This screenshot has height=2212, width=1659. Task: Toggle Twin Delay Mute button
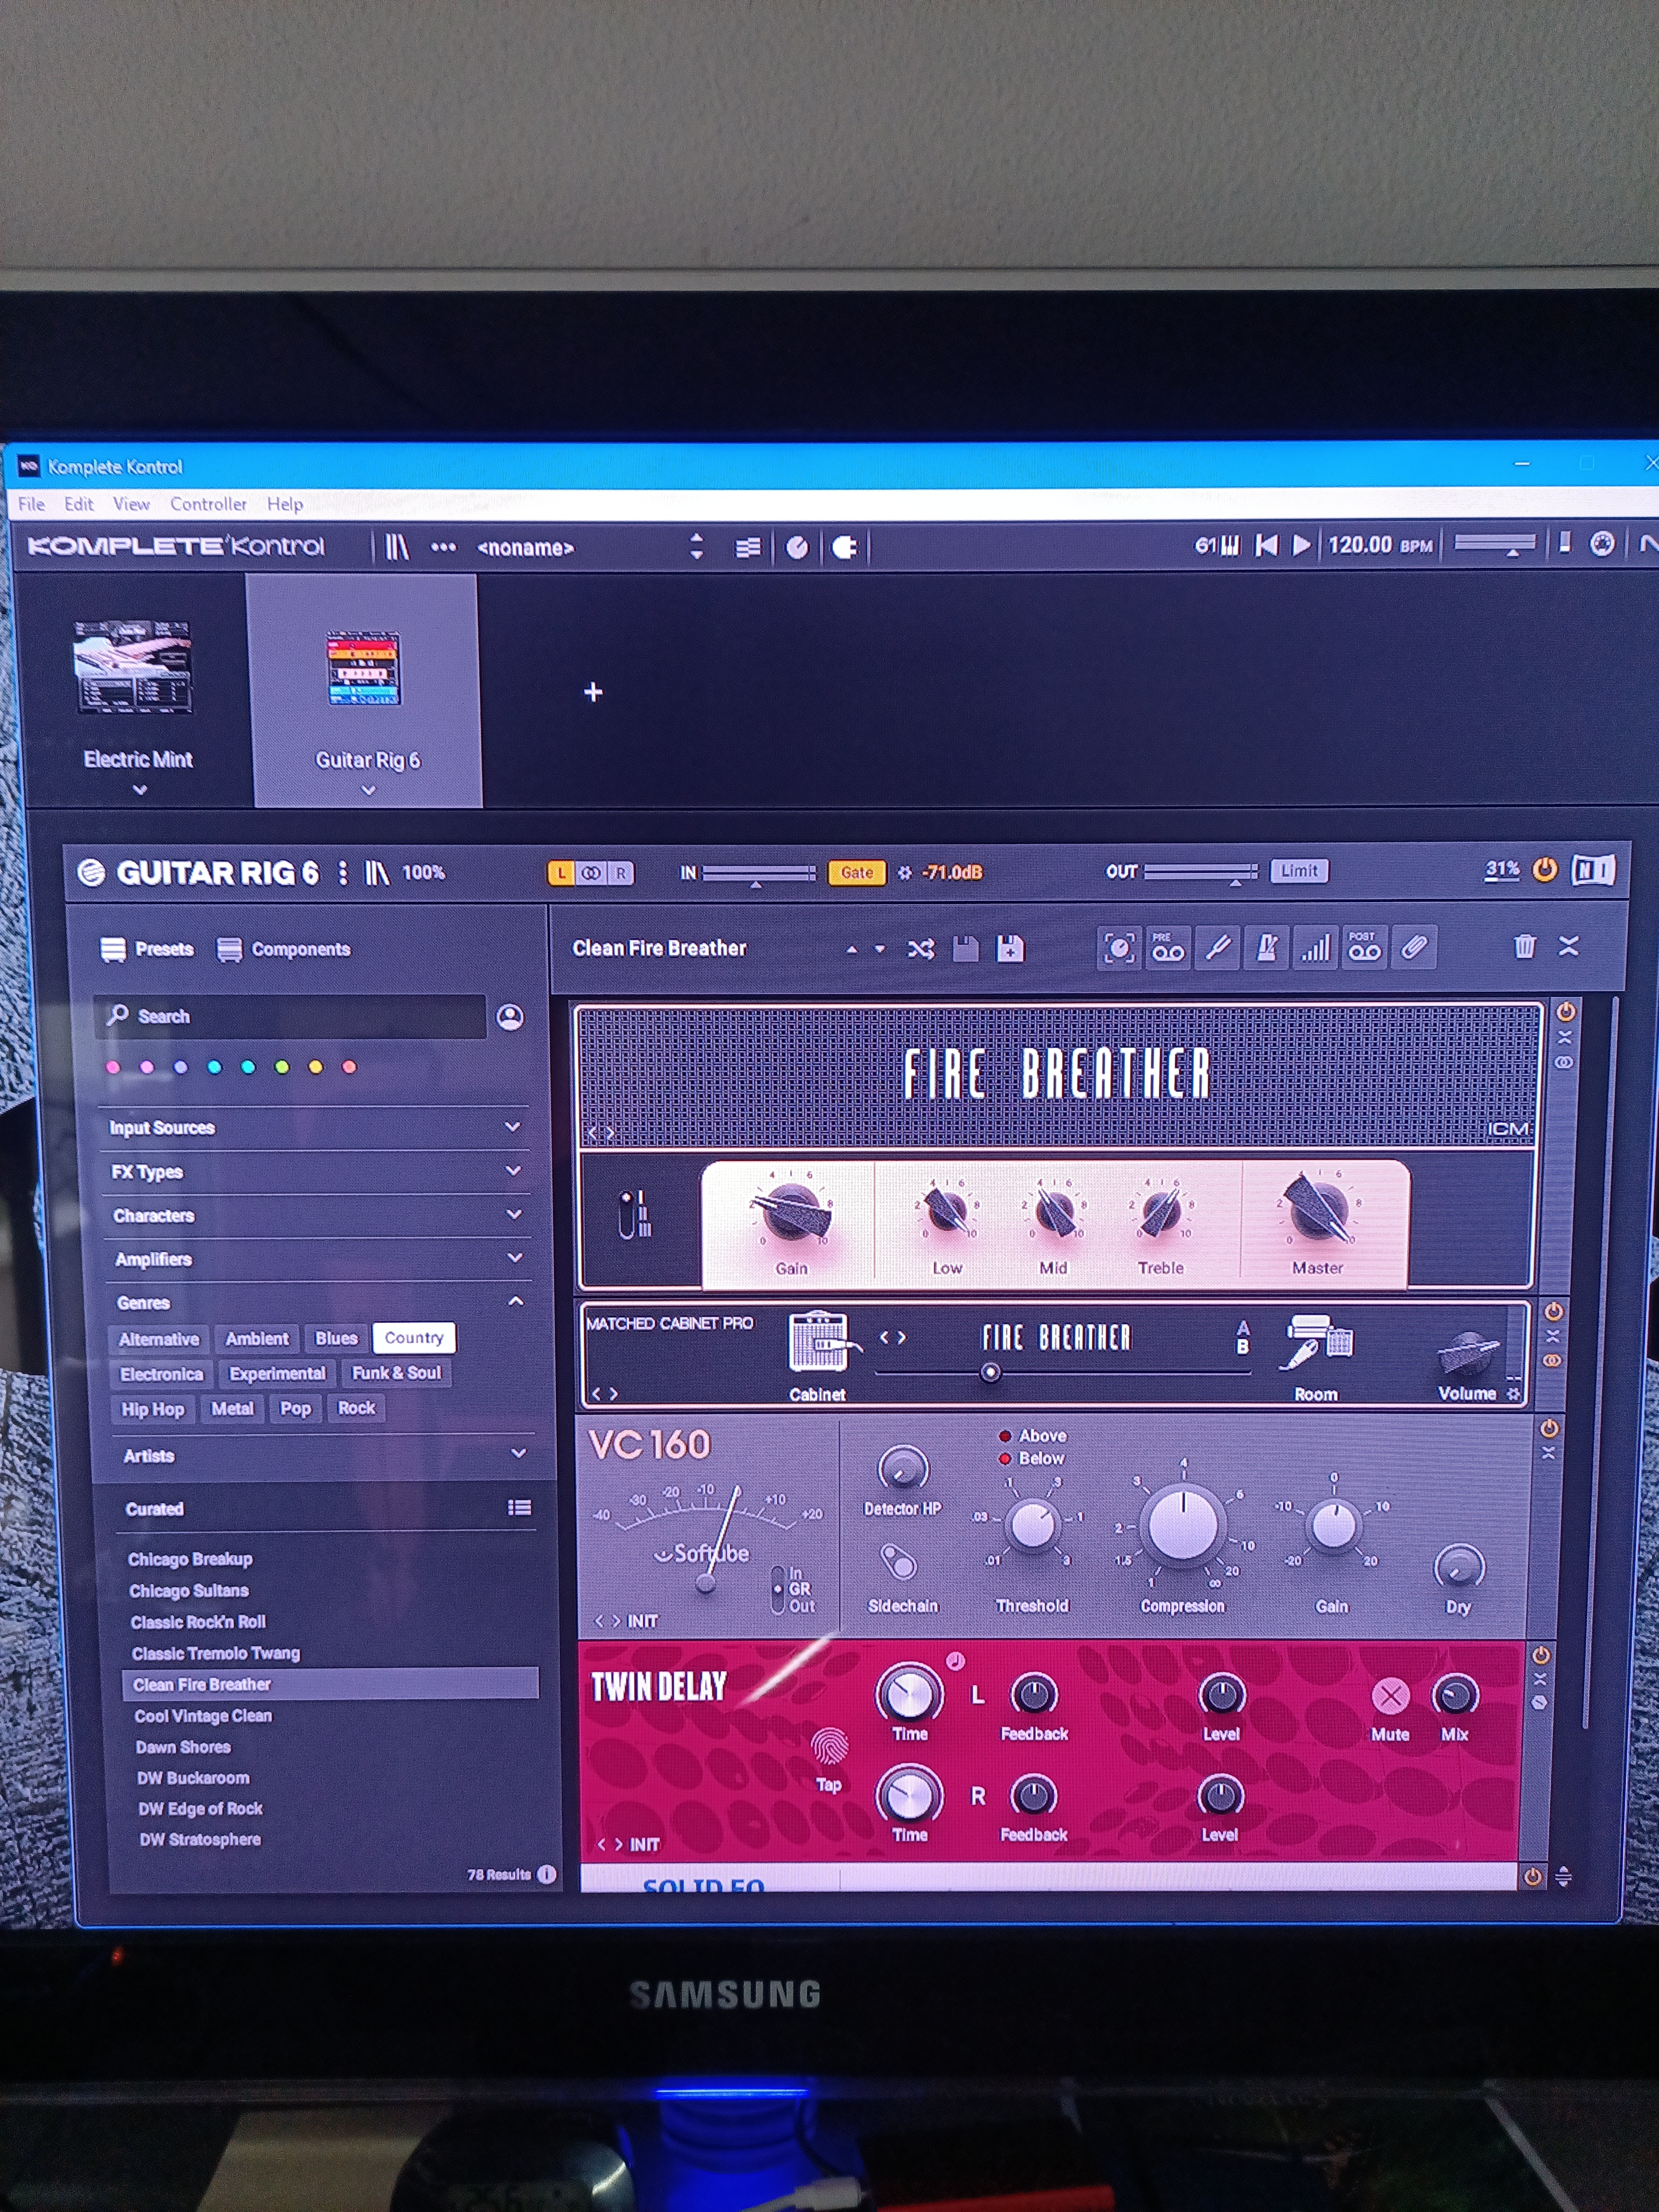[1390, 1696]
